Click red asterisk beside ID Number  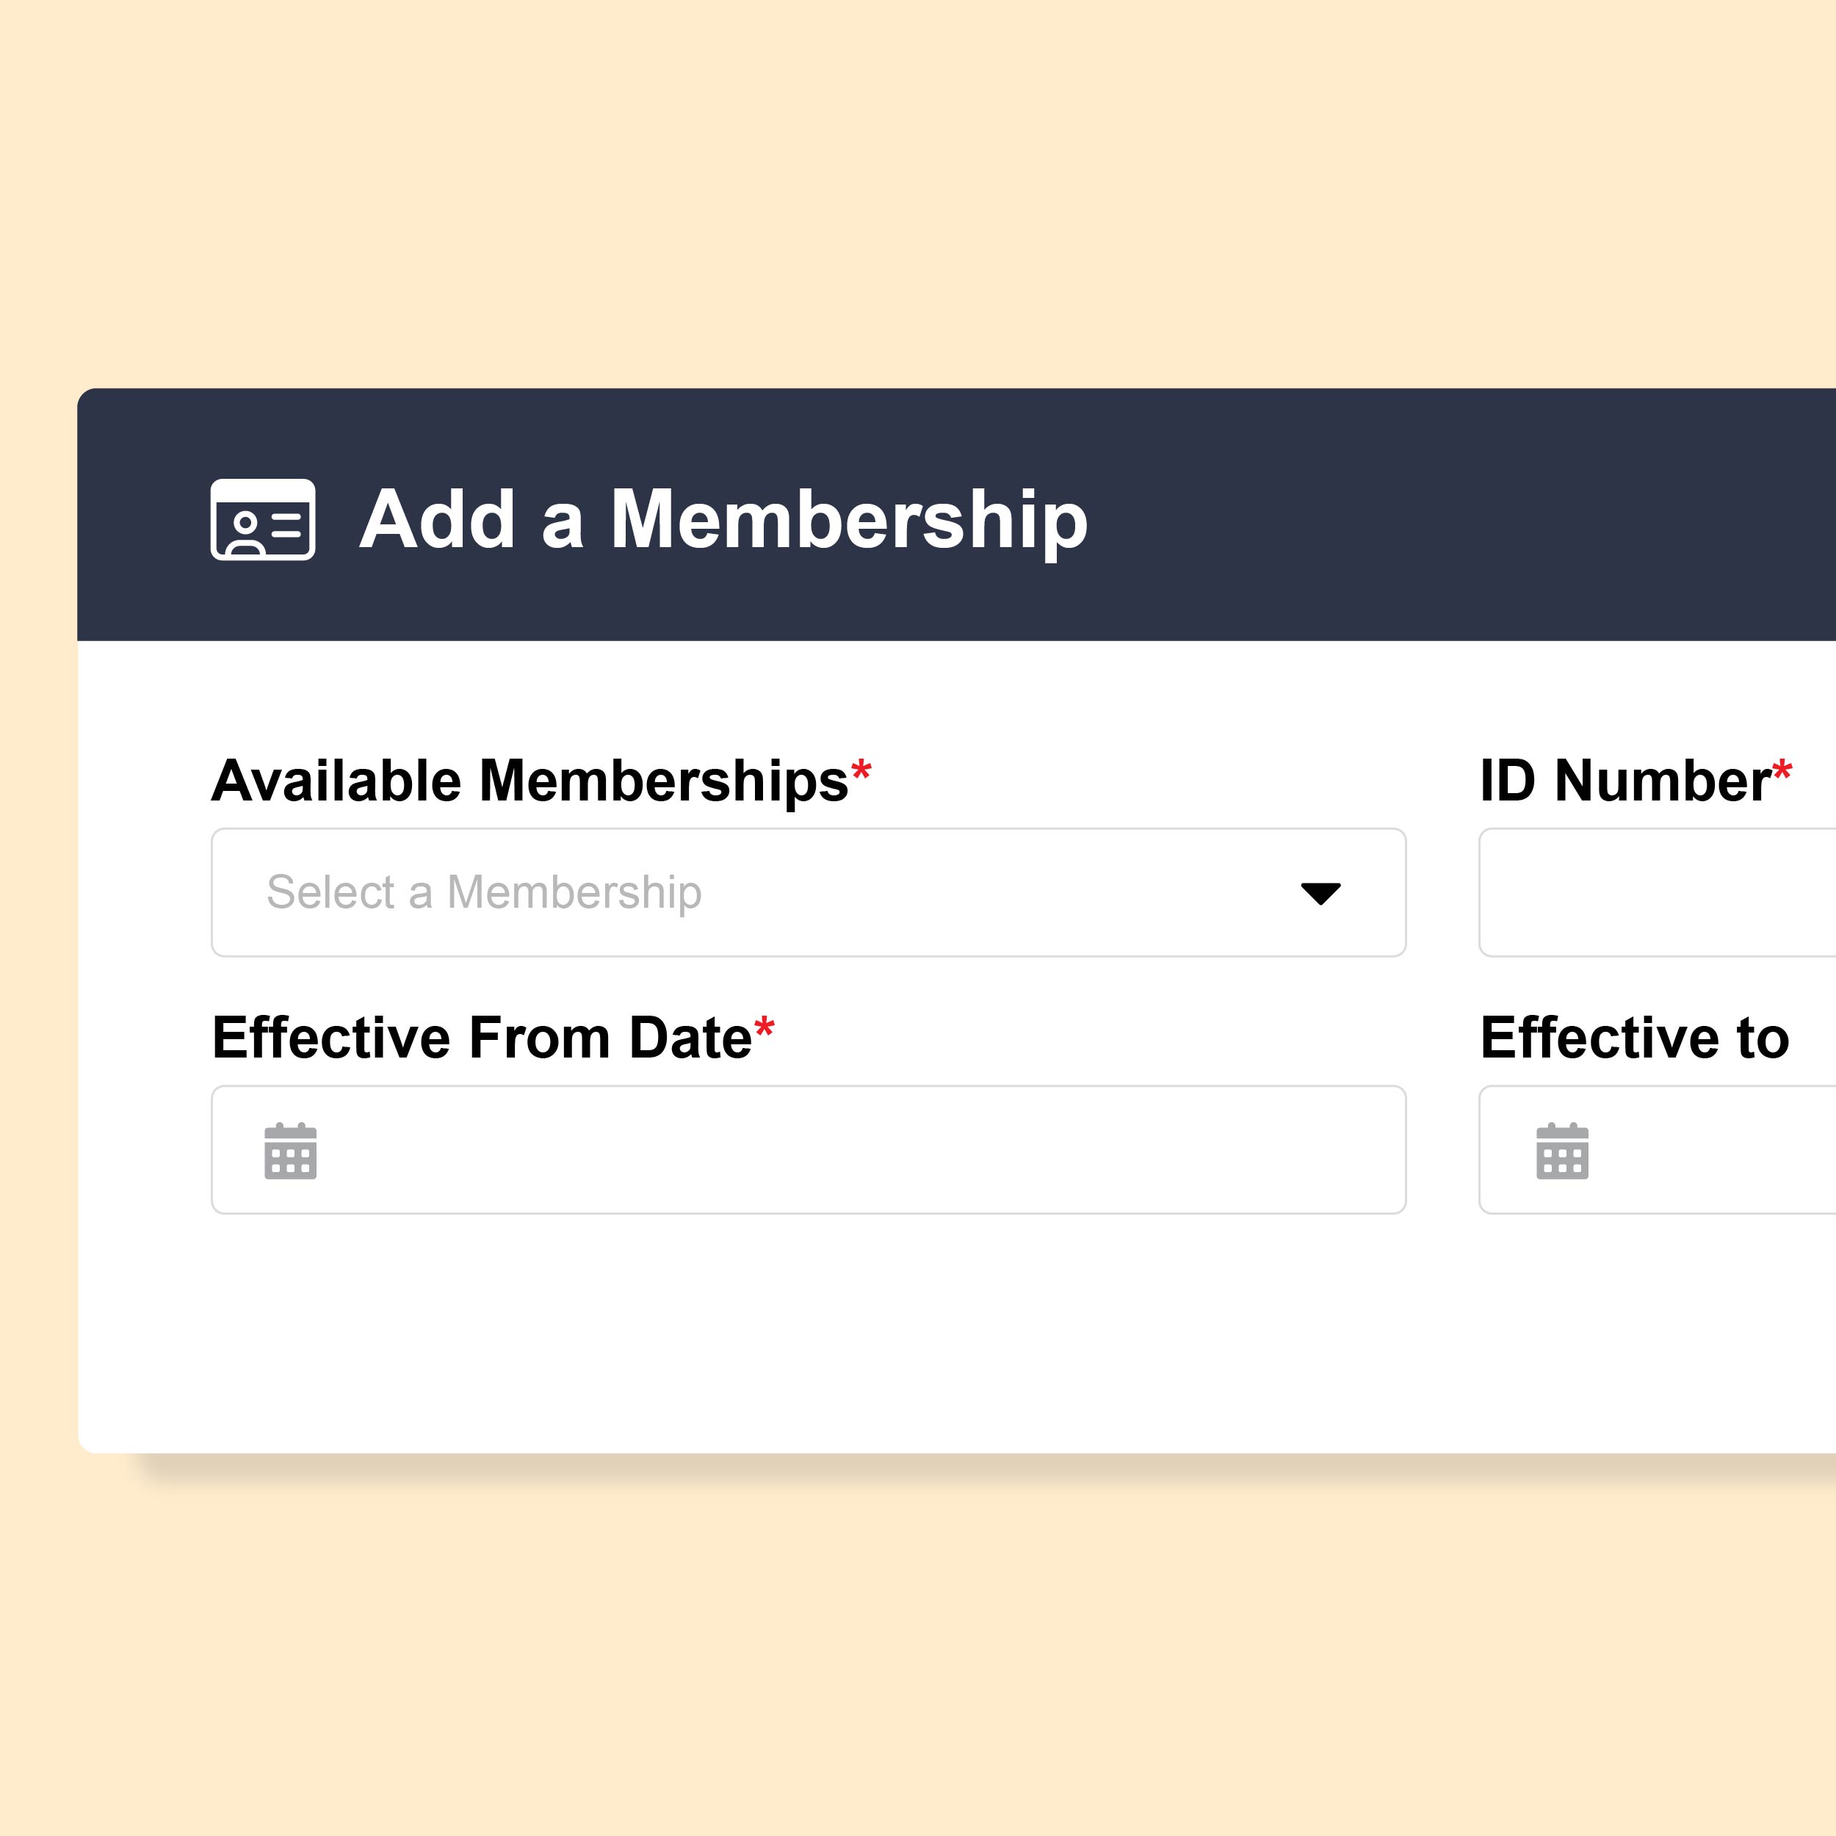pos(1782,770)
